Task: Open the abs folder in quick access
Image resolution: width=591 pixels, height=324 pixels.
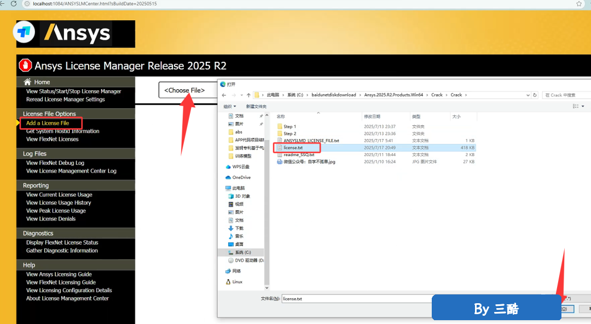Action: (x=235, y=132)
